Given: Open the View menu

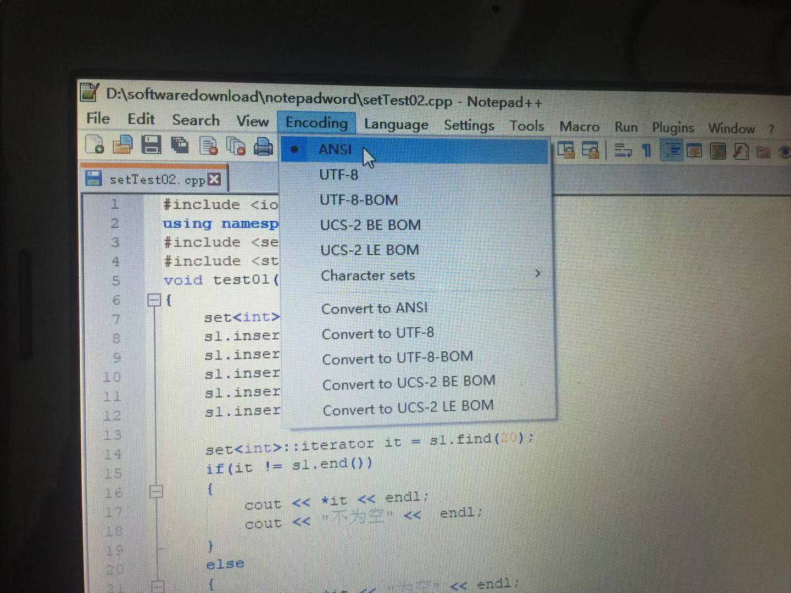Looking at the screenshot, I should tap(252, 121).
